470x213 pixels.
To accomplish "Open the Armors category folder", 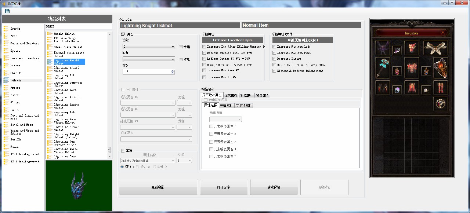I will tap(12, 88).
